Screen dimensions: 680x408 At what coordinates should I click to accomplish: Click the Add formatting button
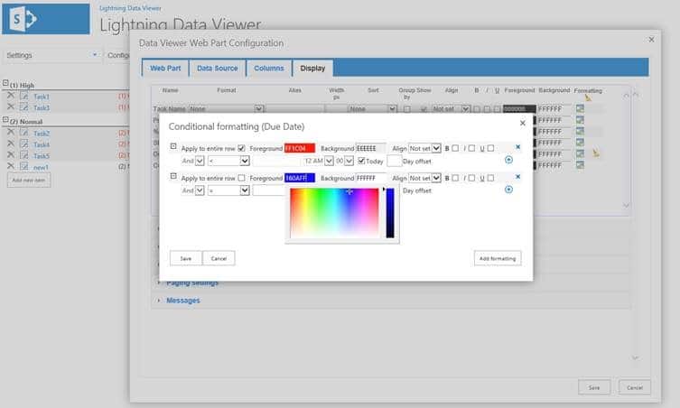tap(498, 258)
